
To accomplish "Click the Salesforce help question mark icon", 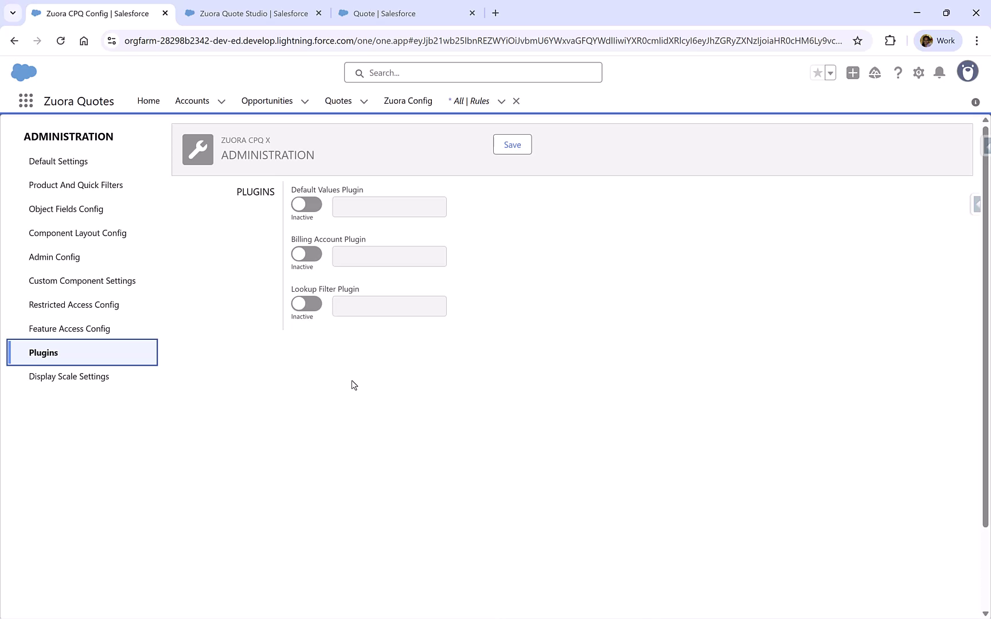I will (x=898, y=73).
